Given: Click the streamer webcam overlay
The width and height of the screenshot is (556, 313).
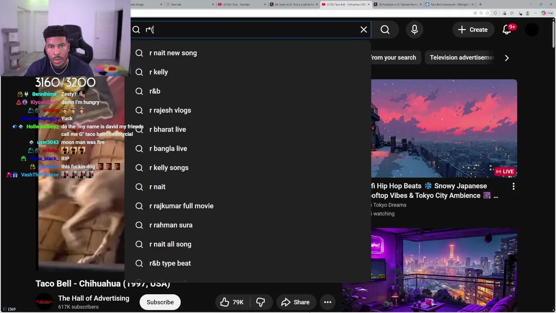Looking at the screenshot, I should coord(65,38).
